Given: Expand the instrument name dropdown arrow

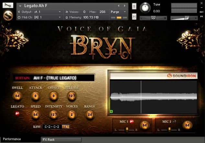Looking at the screenshot, I should (20, 6).
